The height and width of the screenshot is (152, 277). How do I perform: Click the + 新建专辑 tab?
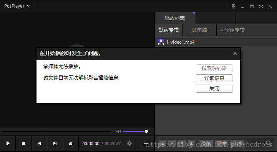pyautogui.click(x=233, y=30)
